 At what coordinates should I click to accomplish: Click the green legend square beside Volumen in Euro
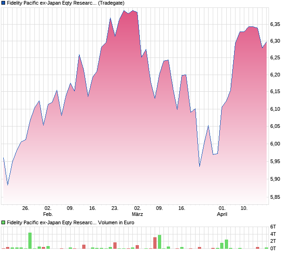point(3,222)
